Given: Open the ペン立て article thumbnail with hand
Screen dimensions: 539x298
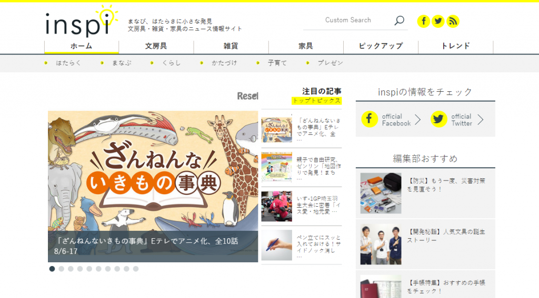Looking at the screenshot, I should coord(277,245).
